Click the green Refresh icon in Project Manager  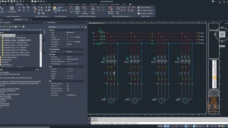(7, 27)
